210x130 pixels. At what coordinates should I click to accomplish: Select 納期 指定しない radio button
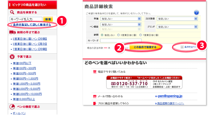tap(102, 35)
